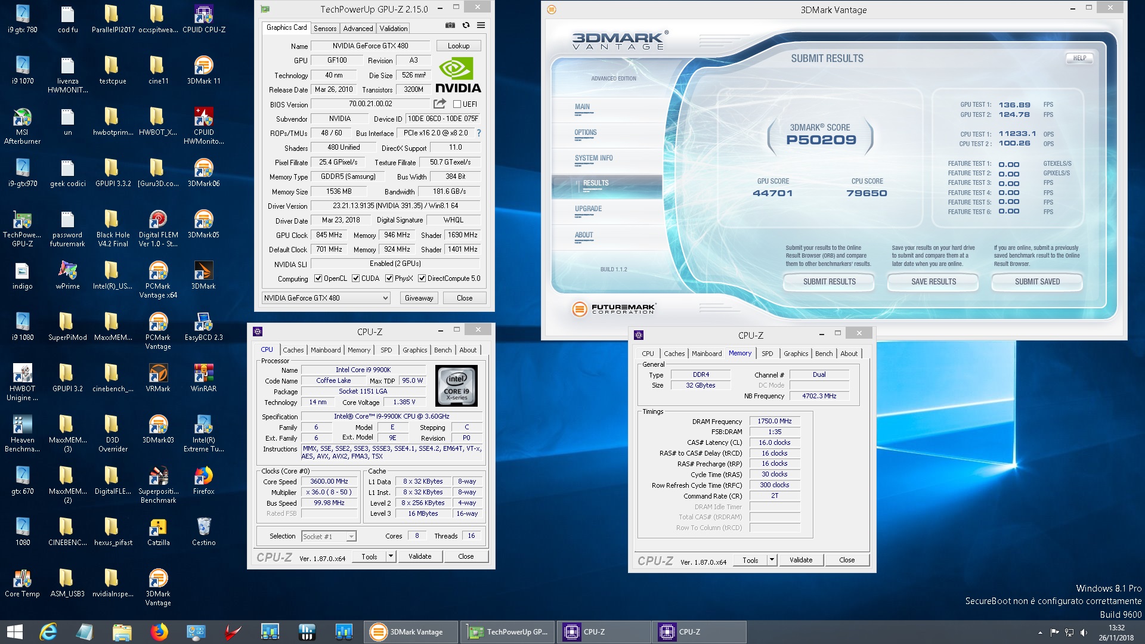This screenshot has width=1145, height=644.
Task: Expand the GPU selection dropdown in GPU-Z
Action: (x=385, y=298)
